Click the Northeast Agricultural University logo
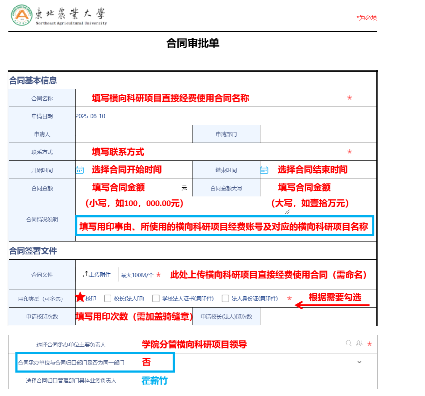The image size is (425, 396). tap(22, 15)
